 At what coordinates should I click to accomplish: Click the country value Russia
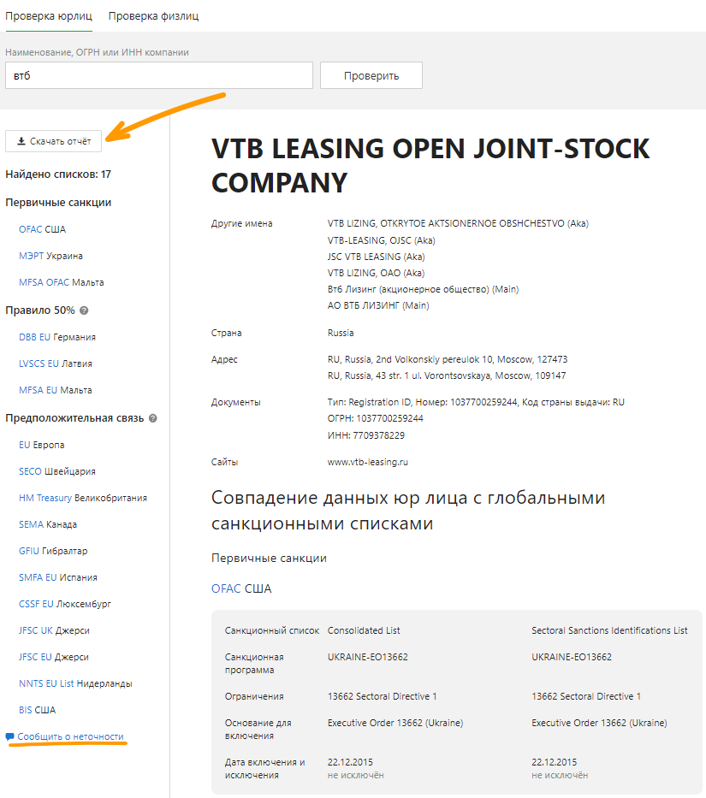pos(341,333)
